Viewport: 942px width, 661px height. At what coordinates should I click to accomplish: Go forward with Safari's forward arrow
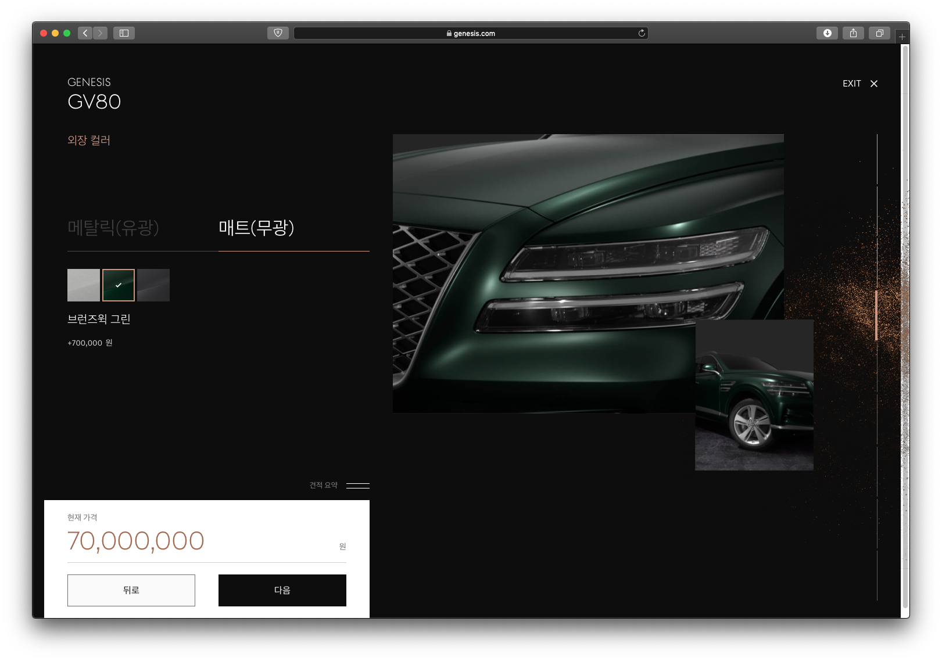coord(100,33)
